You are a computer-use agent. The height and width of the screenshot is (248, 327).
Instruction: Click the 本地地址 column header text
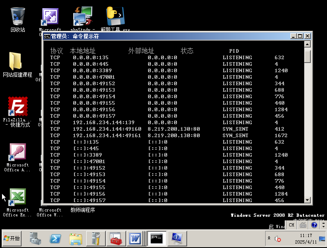coord(83,51)
